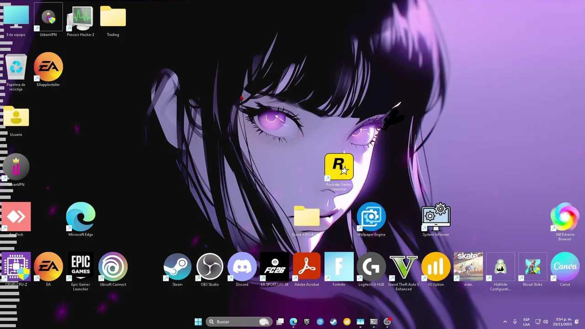Select EAappInstaller desktop icon
The width and height of the screenshot is (585, 329).
click(48, 69)
